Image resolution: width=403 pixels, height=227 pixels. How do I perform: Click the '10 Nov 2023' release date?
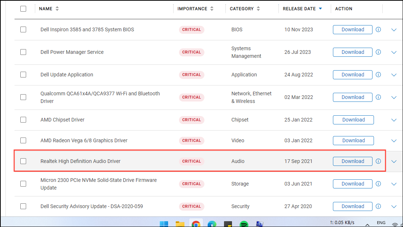(x=299, y=29)
